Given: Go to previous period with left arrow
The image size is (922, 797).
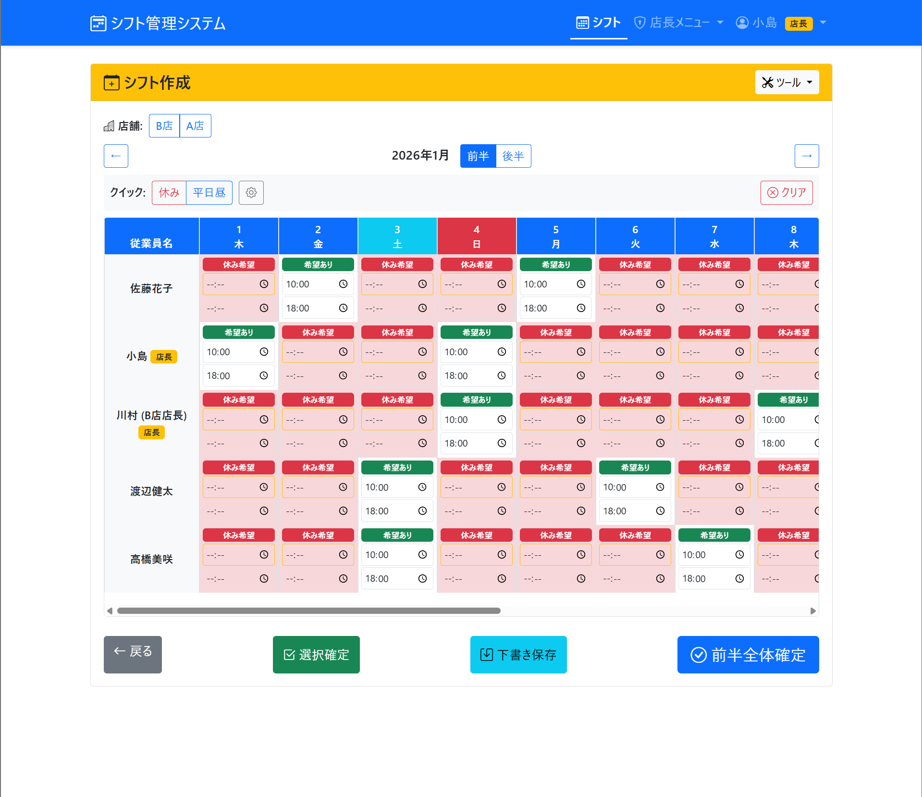Looking at the screenshot, I should (116, 156).
